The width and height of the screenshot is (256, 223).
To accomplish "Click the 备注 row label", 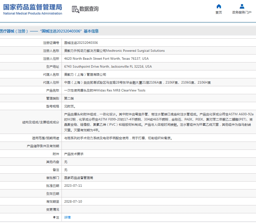I will coord(56,170).
